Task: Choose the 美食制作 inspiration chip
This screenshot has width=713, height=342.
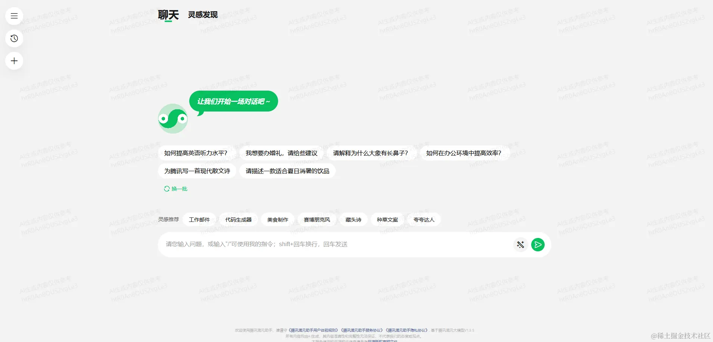Action: (x=278, y=220)
